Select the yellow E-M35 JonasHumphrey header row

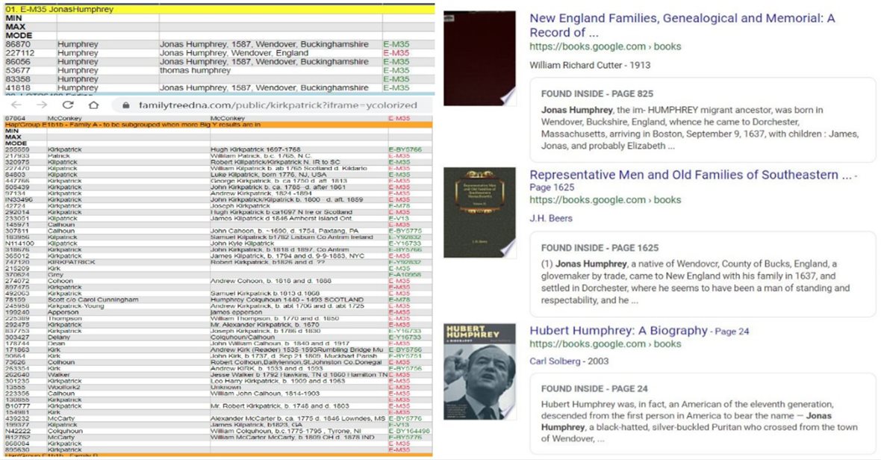(x=217, y=10)
